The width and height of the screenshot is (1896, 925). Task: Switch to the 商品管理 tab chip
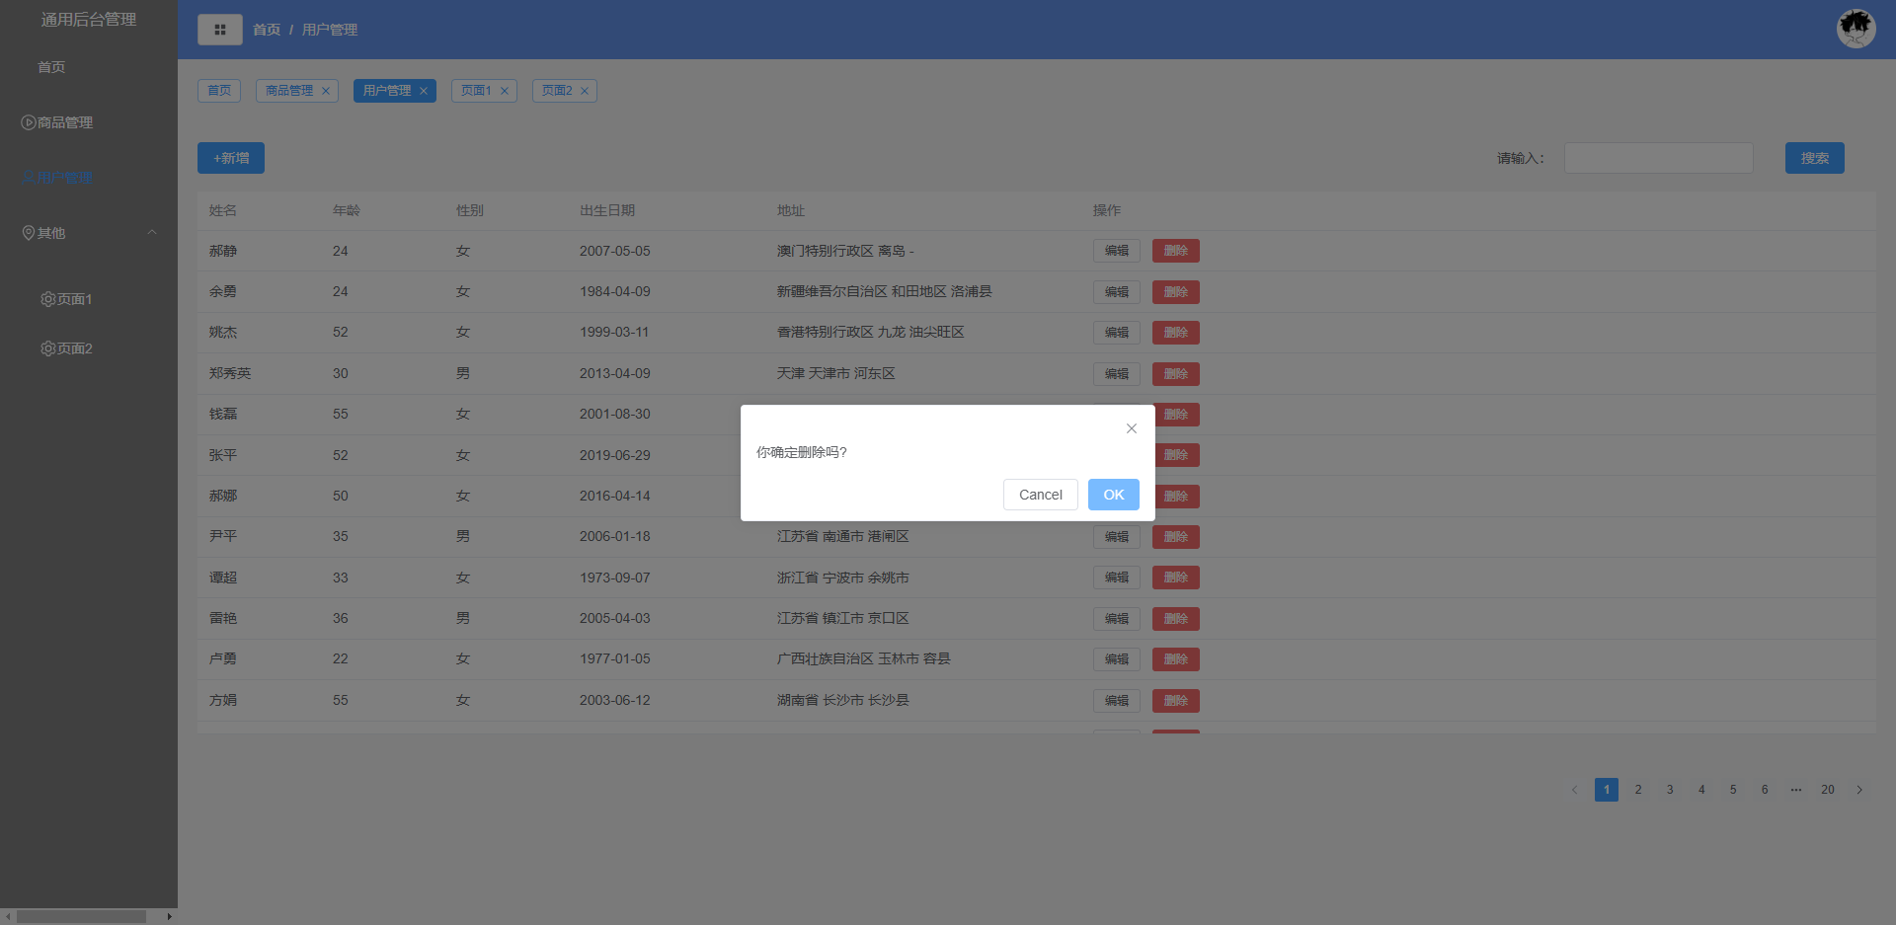(289, 90)
